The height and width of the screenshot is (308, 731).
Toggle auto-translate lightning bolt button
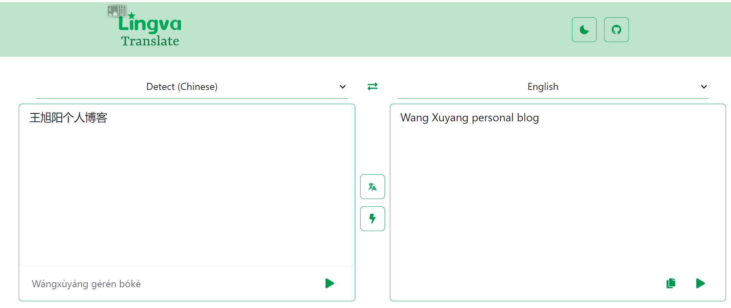[x=372, y=219]
